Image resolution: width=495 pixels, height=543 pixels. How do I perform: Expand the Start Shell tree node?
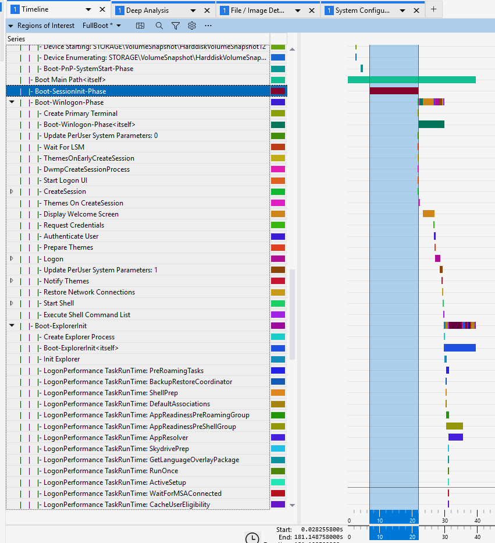point(12,303)
